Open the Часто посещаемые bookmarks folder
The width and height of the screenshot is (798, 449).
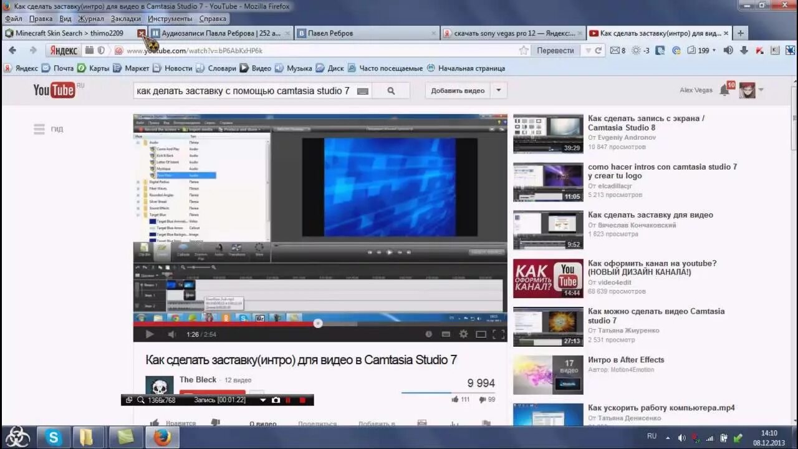tap(385, 68)
